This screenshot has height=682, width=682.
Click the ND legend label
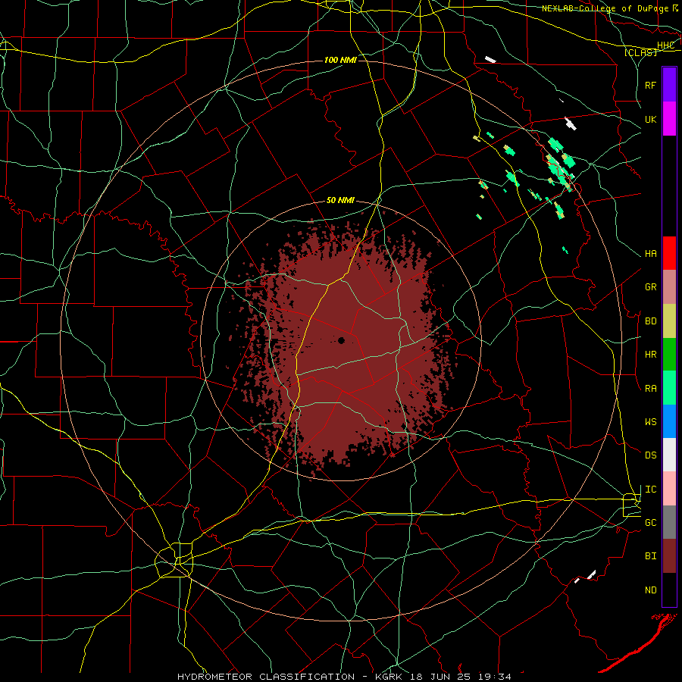tap(650, 590)
